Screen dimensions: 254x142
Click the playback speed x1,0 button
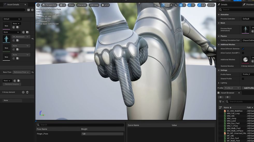105,5
